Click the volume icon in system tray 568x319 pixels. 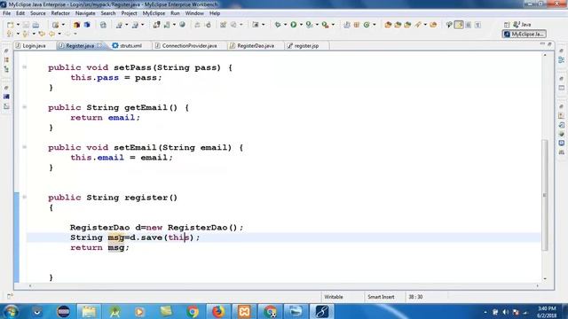coord(506,312)
